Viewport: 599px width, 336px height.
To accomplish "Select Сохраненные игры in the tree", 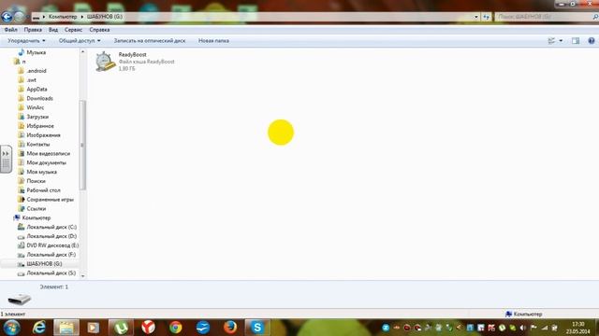I will [x=50, y=199].
